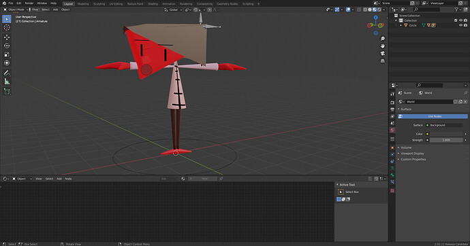The height and width of the screenshot is (246, 470).
Task: Expand the Circle object in the outliner
Action: (x=401, y=25)
